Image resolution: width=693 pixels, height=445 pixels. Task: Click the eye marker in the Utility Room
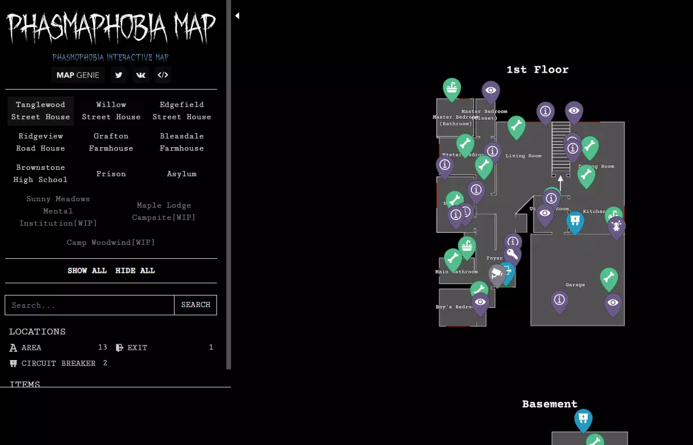[545, 215]
